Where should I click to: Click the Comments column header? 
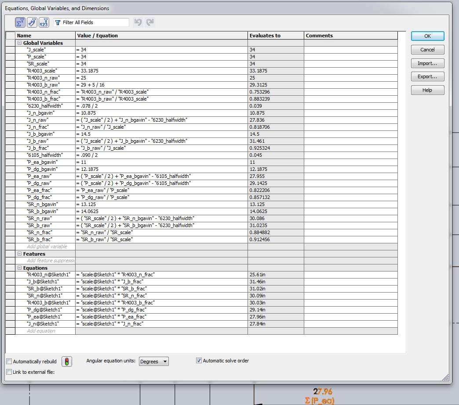[x=351, y=36]
